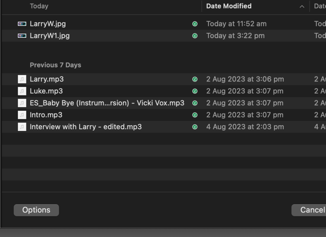Click sync status checkmark for Interview with Larry
Viewport: 326px width, 237px height.
(x=195, y=127)
